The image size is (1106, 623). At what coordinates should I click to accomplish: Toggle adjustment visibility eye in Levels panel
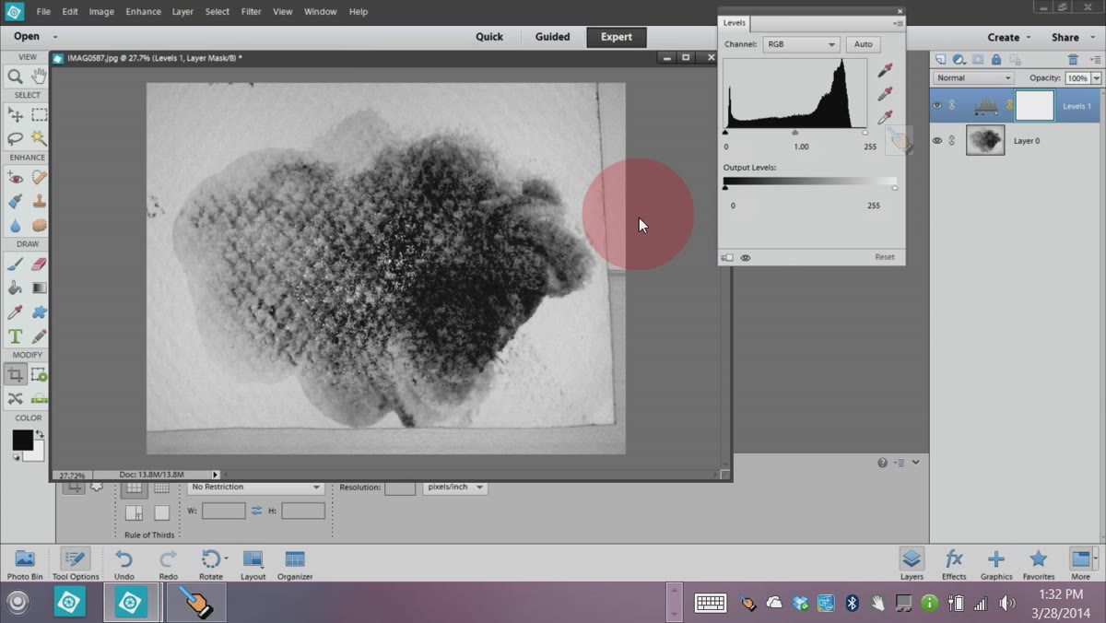coord(746,258)
